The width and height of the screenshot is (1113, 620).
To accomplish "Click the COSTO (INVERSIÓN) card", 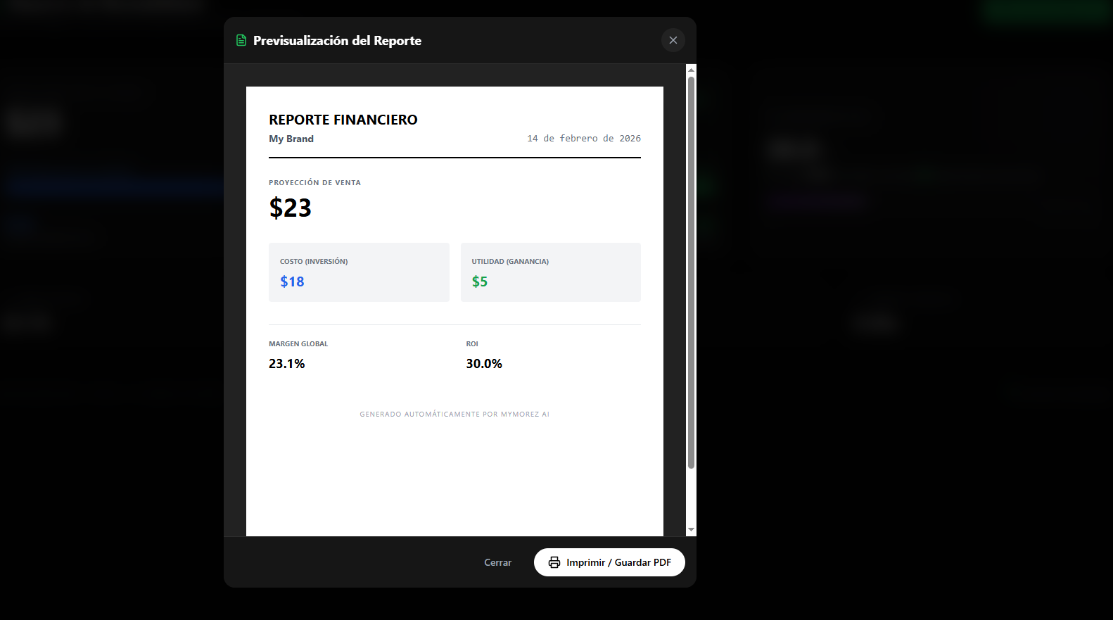I will point(359,272).
